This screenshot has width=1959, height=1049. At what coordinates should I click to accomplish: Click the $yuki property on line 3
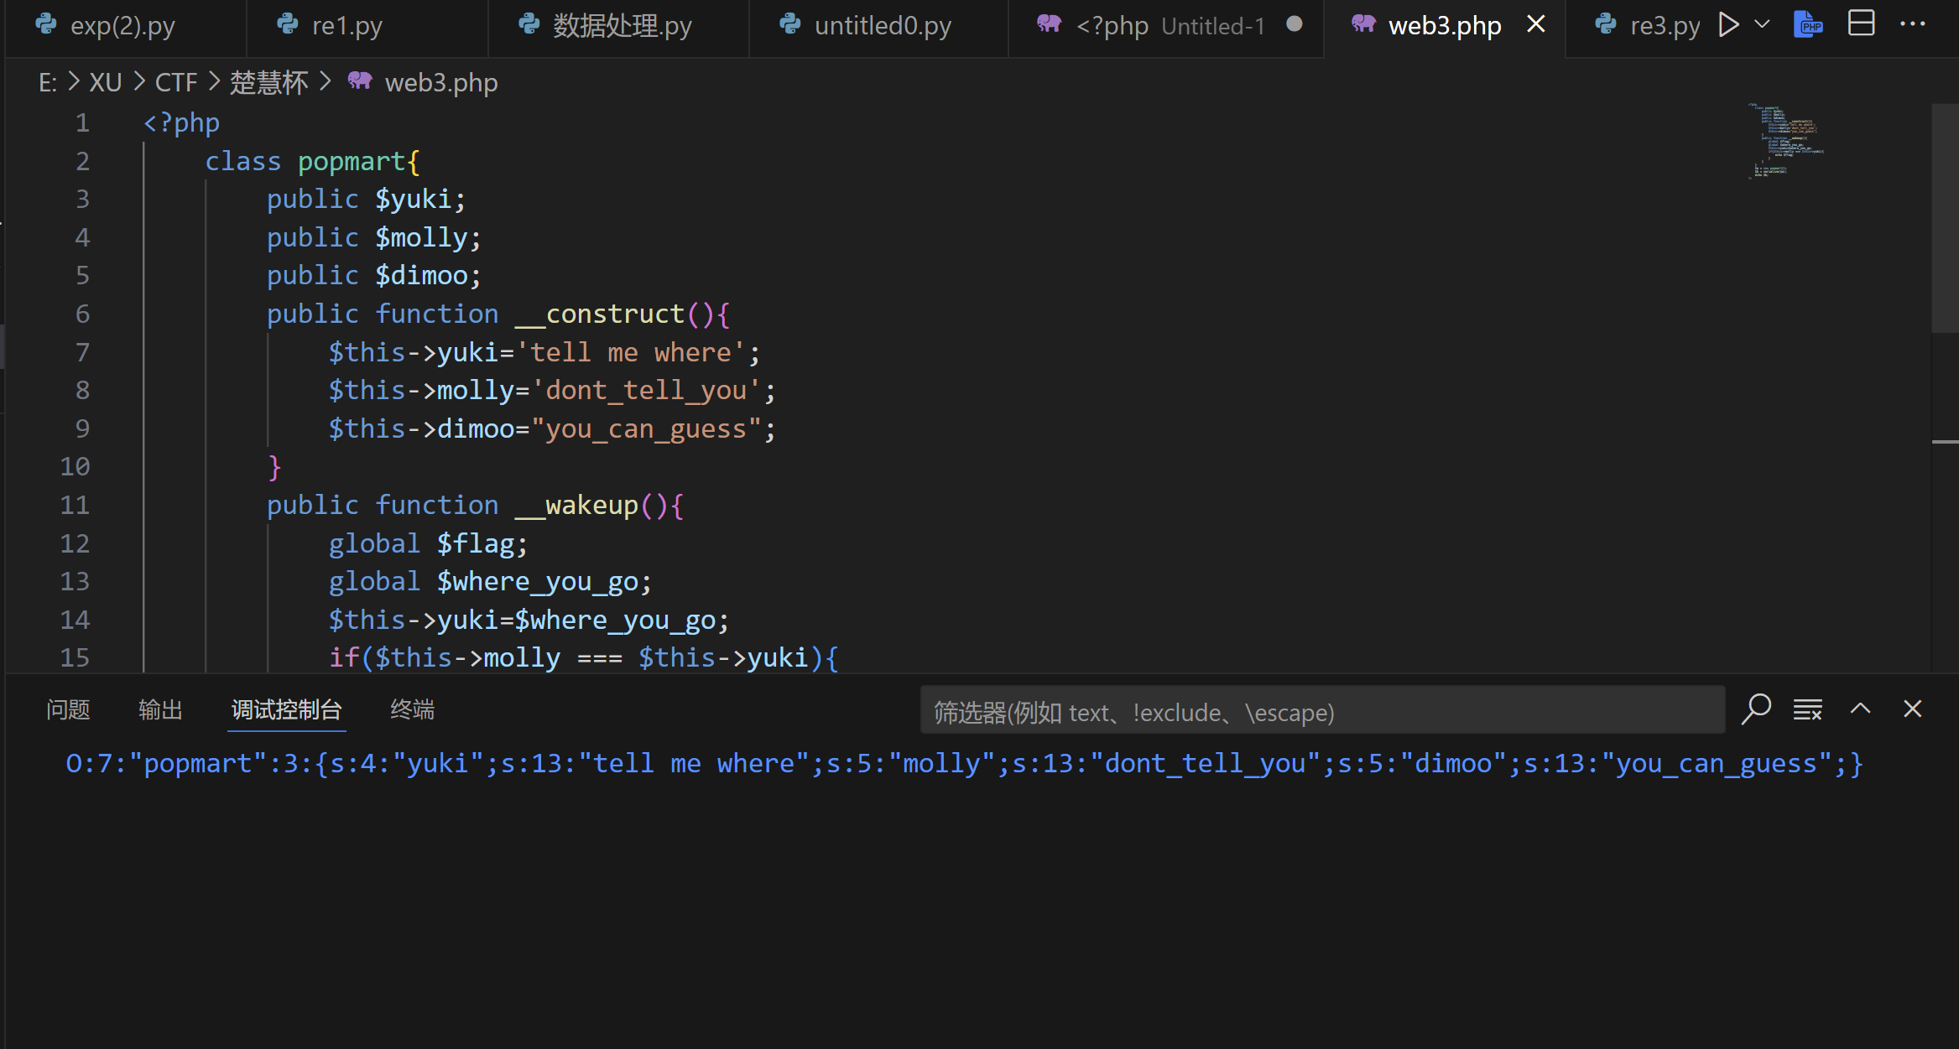pos(414,199)
